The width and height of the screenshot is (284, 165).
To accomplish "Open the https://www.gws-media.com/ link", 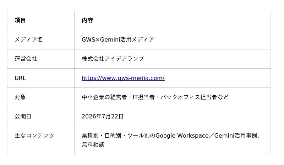I will click(x=123, y=78).
